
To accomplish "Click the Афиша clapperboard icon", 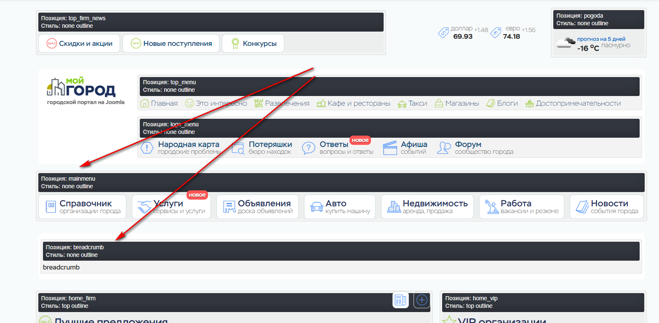I will pyautogui.click(x=390, y=148).
